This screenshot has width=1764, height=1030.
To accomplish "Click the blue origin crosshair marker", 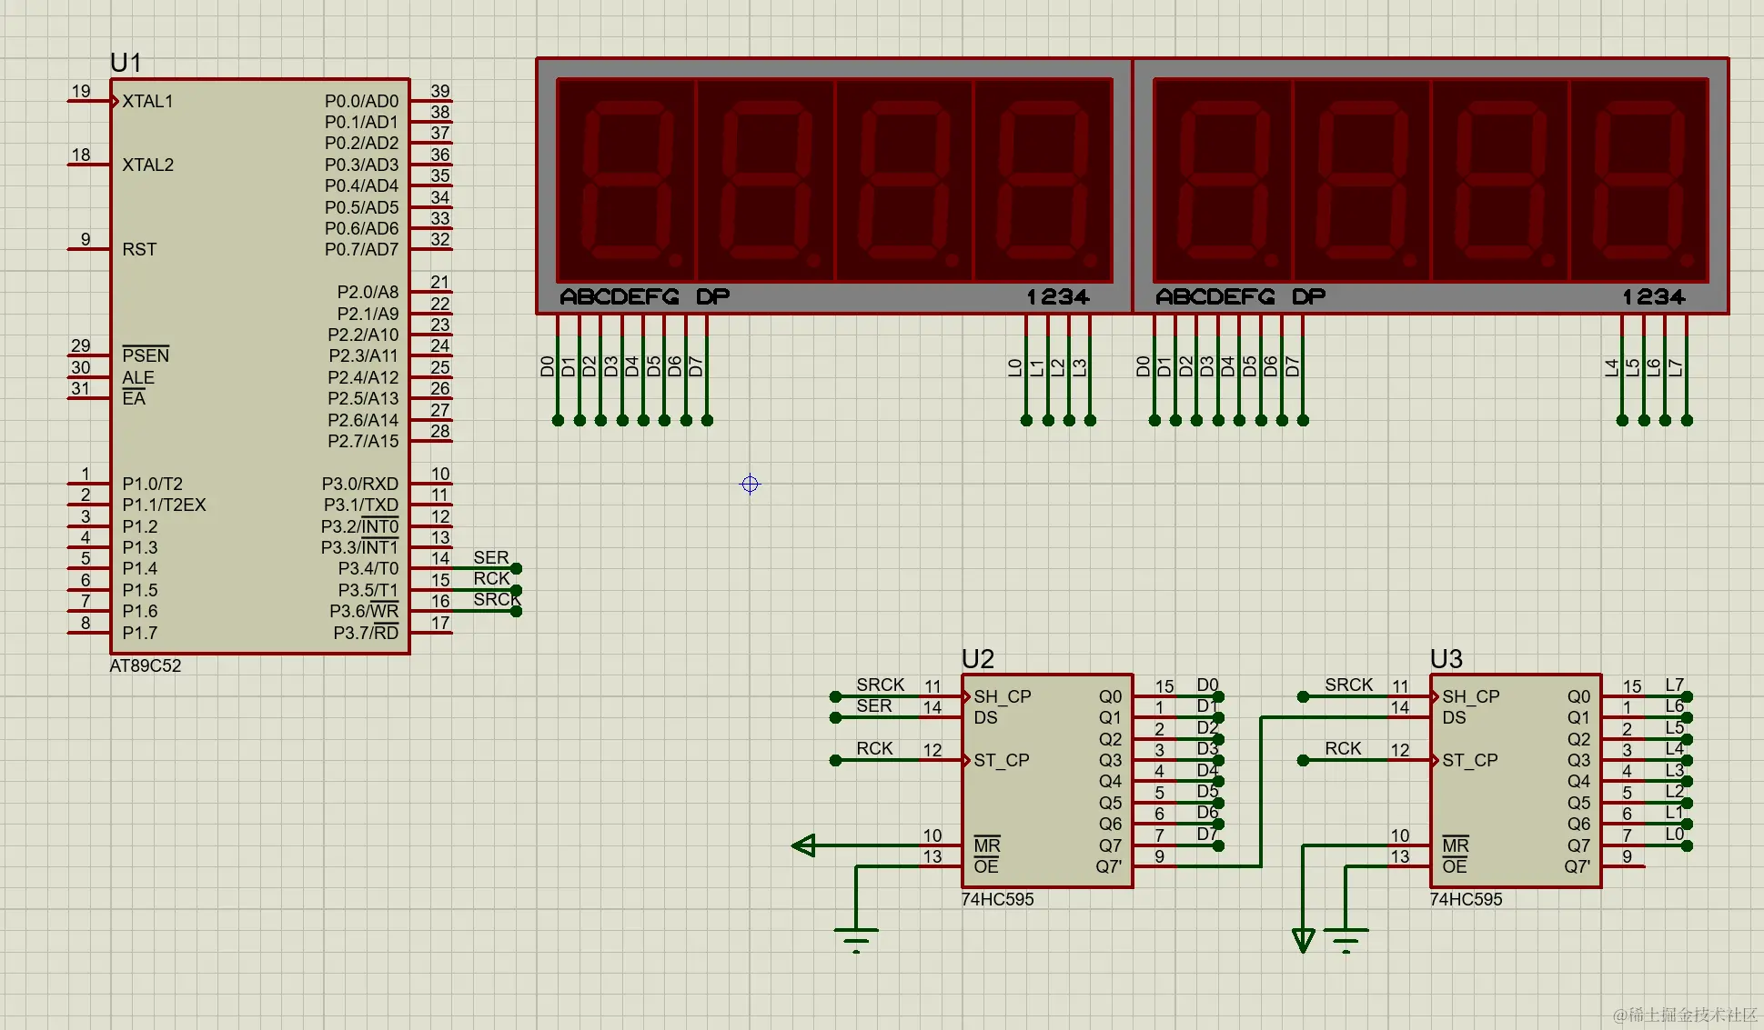I will click(750, 484).
